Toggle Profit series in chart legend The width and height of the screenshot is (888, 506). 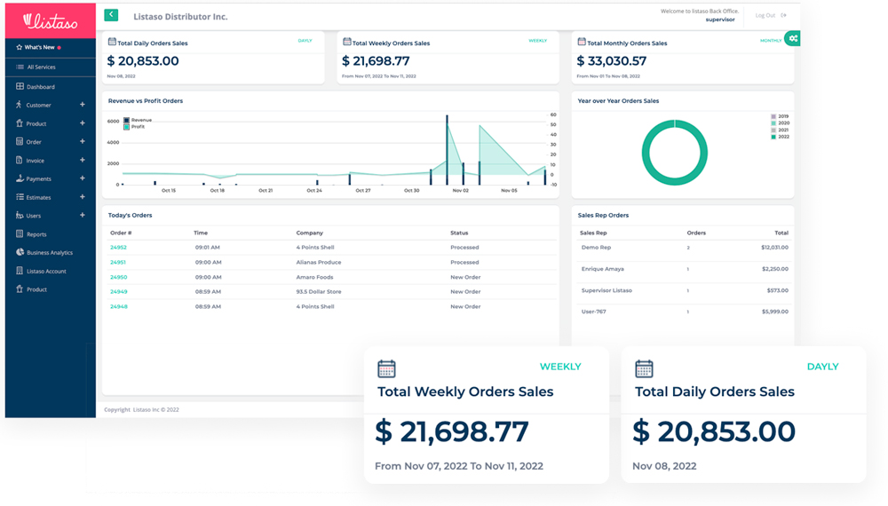pos(134,127)
